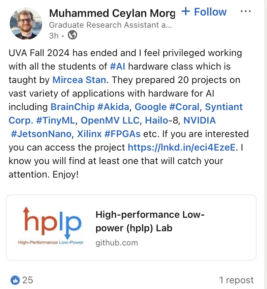This screenshot has height=289, width=267.
Task: Open the #TinyML hashtag
Action: 56,120
